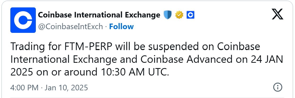The height and width of the screenshot is (98, 295).
Task: Visit the @CoinbaseIntExch handle
Action: tap(71, 27)
